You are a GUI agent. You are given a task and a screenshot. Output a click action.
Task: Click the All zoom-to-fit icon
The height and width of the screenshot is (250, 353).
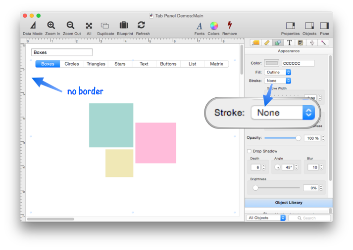89,26
